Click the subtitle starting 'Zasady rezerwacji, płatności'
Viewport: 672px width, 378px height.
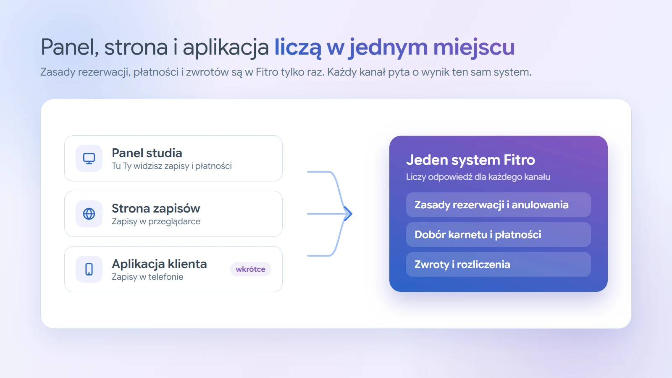point(286,72)
